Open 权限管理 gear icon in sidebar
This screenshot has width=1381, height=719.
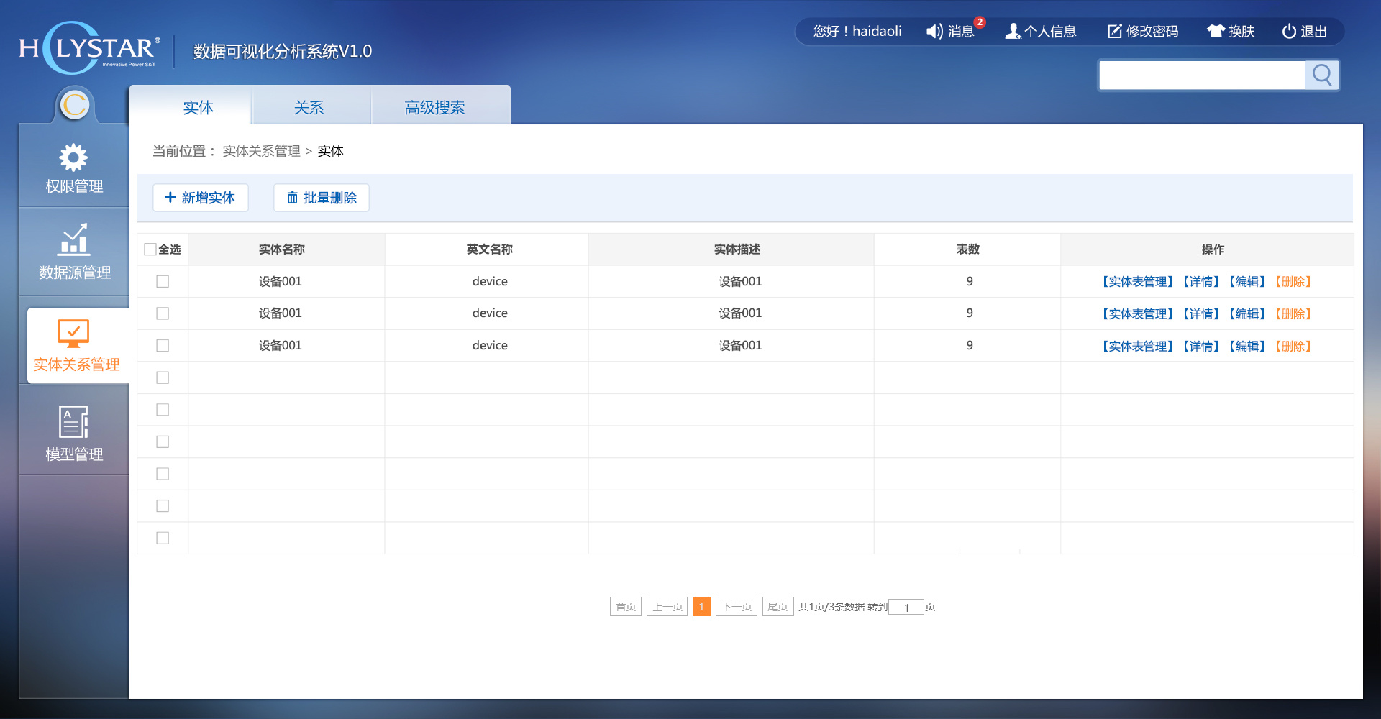point(73,157)
